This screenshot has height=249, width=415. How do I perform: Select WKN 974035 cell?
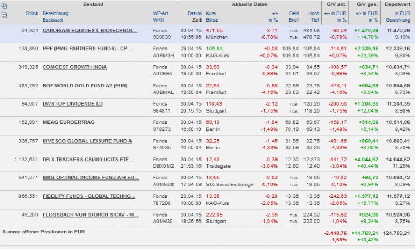click(x=162, y=147)
